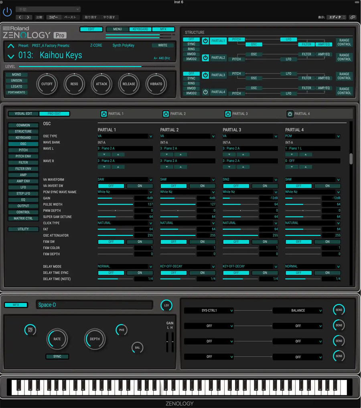Image resolution: width=361 pixels, height=408 pixels.
Task: Adjust Partial 1 GAIN slider
Action: point(116,198)
